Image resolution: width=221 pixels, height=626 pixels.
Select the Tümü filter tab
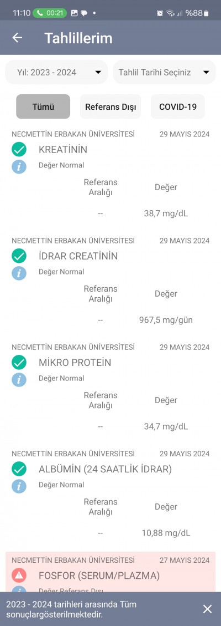pyautogui.click(x=43, y=106)
